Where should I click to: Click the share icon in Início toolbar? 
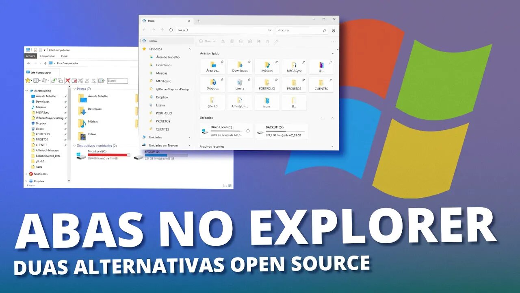click(x=259, y=42)
